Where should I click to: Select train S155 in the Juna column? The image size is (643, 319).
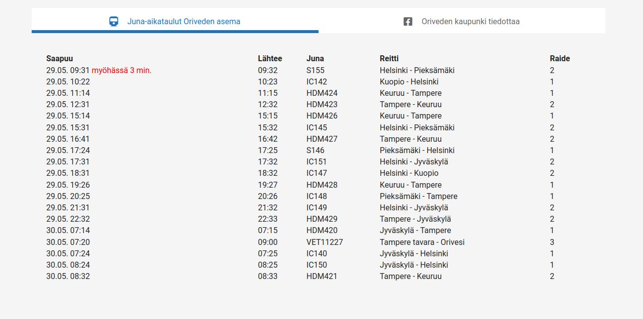pyautogui.click(x=316, y=71)
